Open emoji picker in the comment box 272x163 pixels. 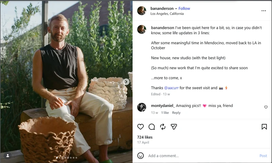[x=140, y=156]
